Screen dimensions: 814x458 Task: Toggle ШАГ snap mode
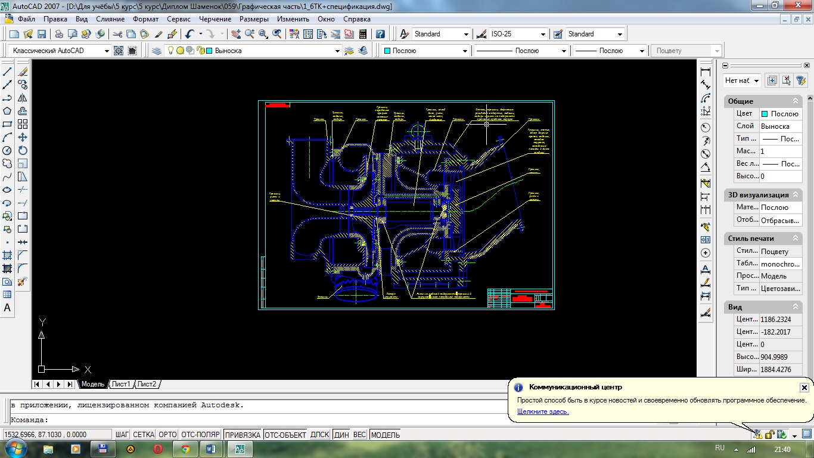coord(122,435)
